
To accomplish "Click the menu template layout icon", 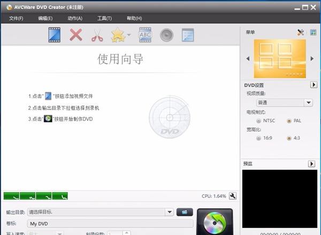I will pyautogui.click(x=313, y=32).
